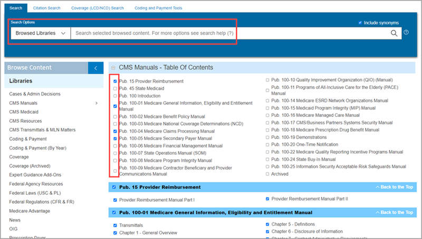422x239 pixels.
Task: Open Coding and Payment Tools tab
Action: click(x=158, y=8)
